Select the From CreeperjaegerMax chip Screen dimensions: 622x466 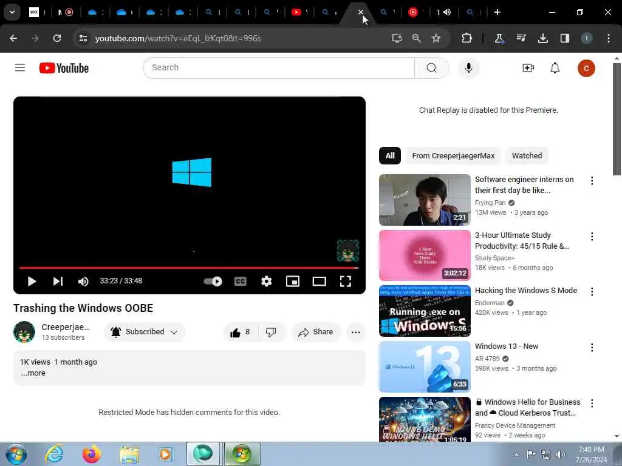click(453, 156)
